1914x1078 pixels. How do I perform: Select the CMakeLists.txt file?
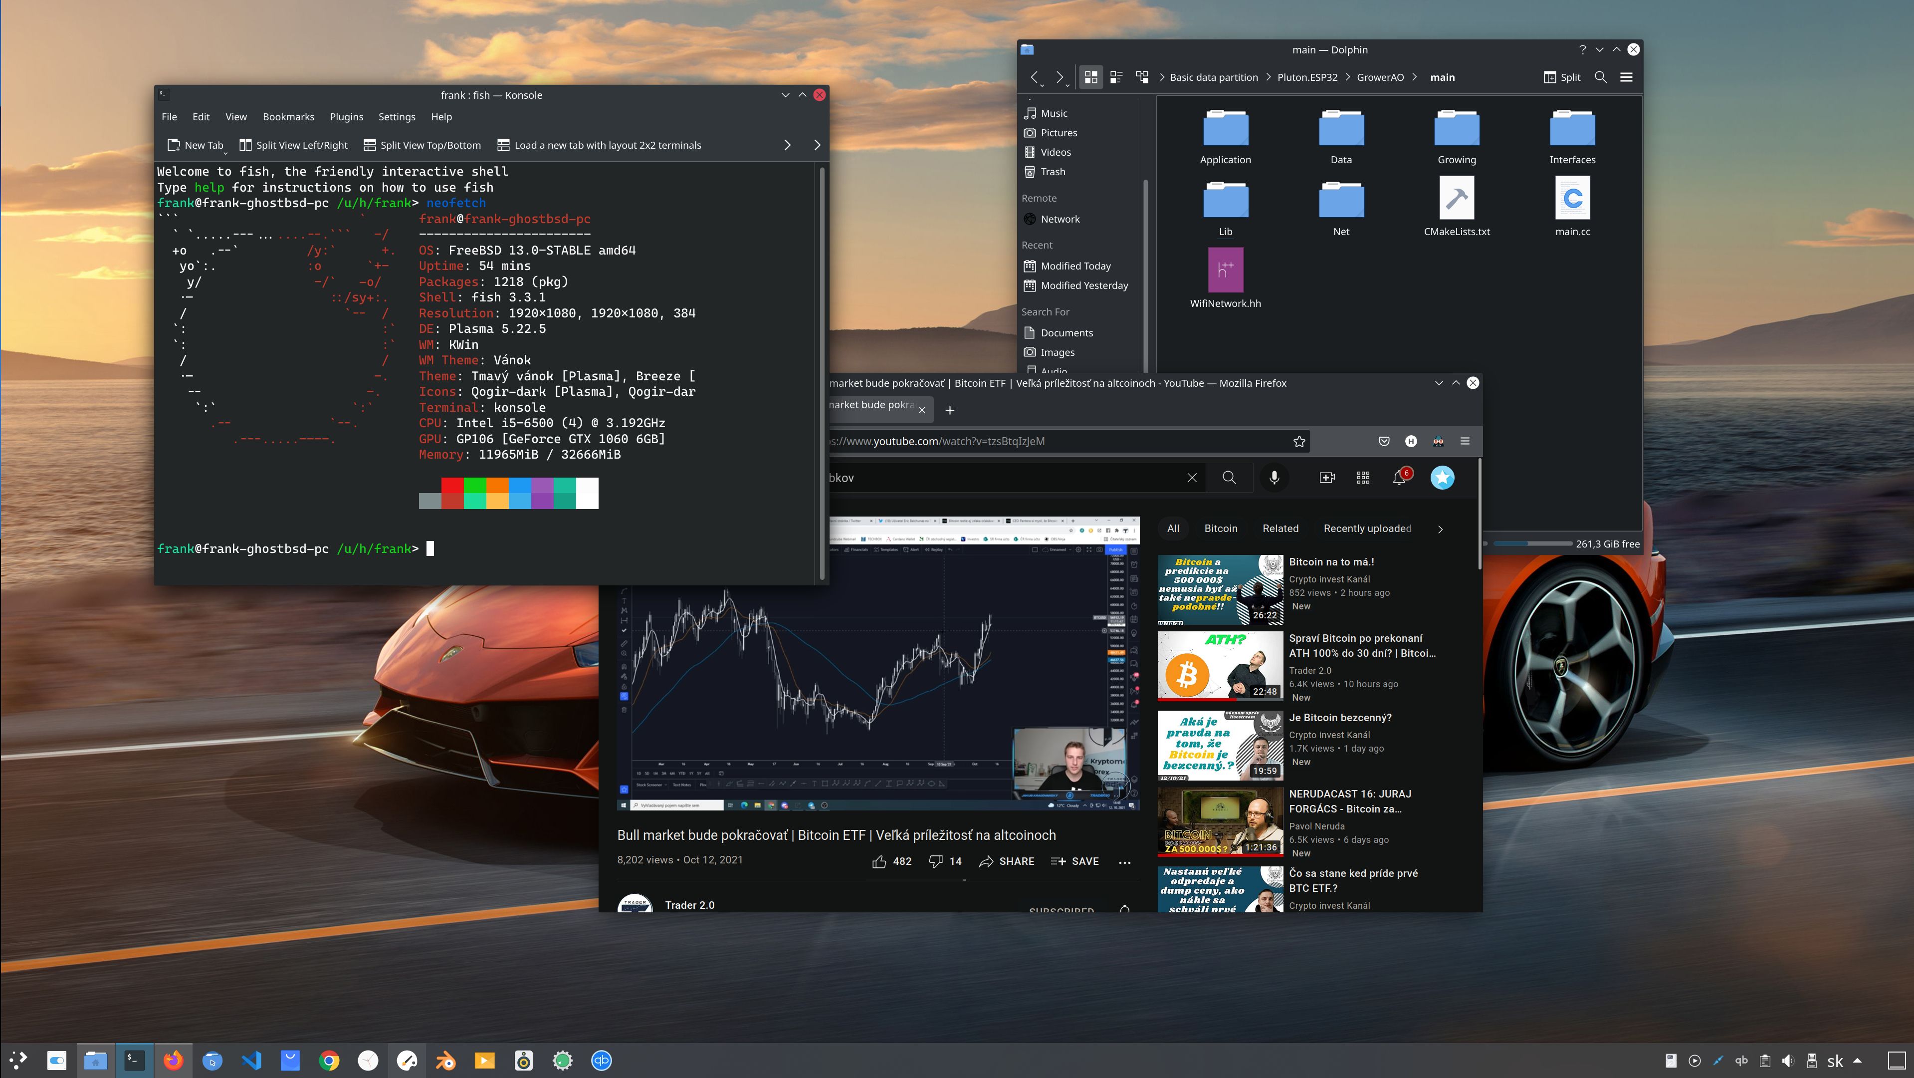(x=1456, y=208)
